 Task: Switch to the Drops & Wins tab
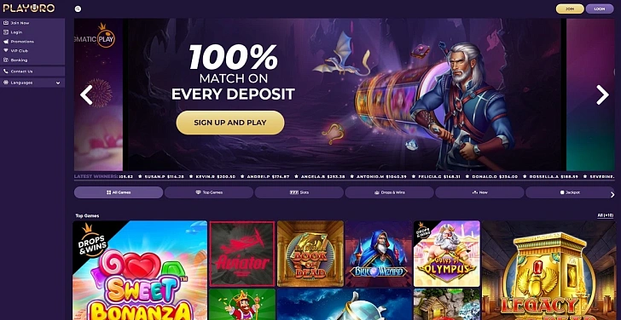pos(389,192)
